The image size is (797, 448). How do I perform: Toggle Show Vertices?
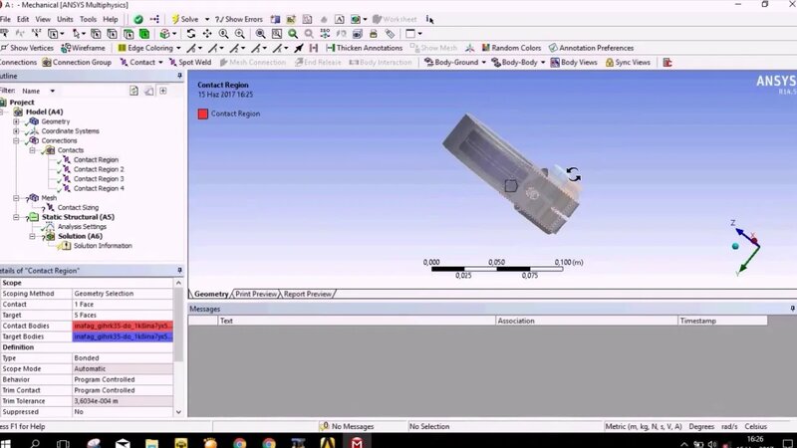point(27,48)
